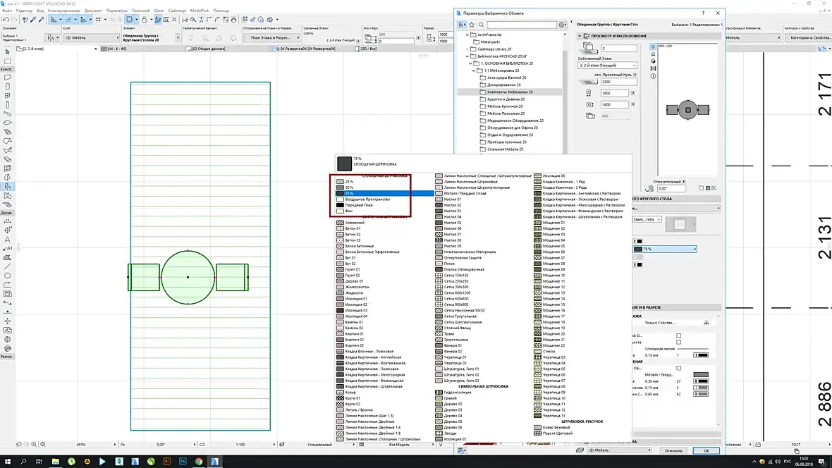
Task: Open the Собственный Этаж story dropdown
Action: click(x=607, y=66)
